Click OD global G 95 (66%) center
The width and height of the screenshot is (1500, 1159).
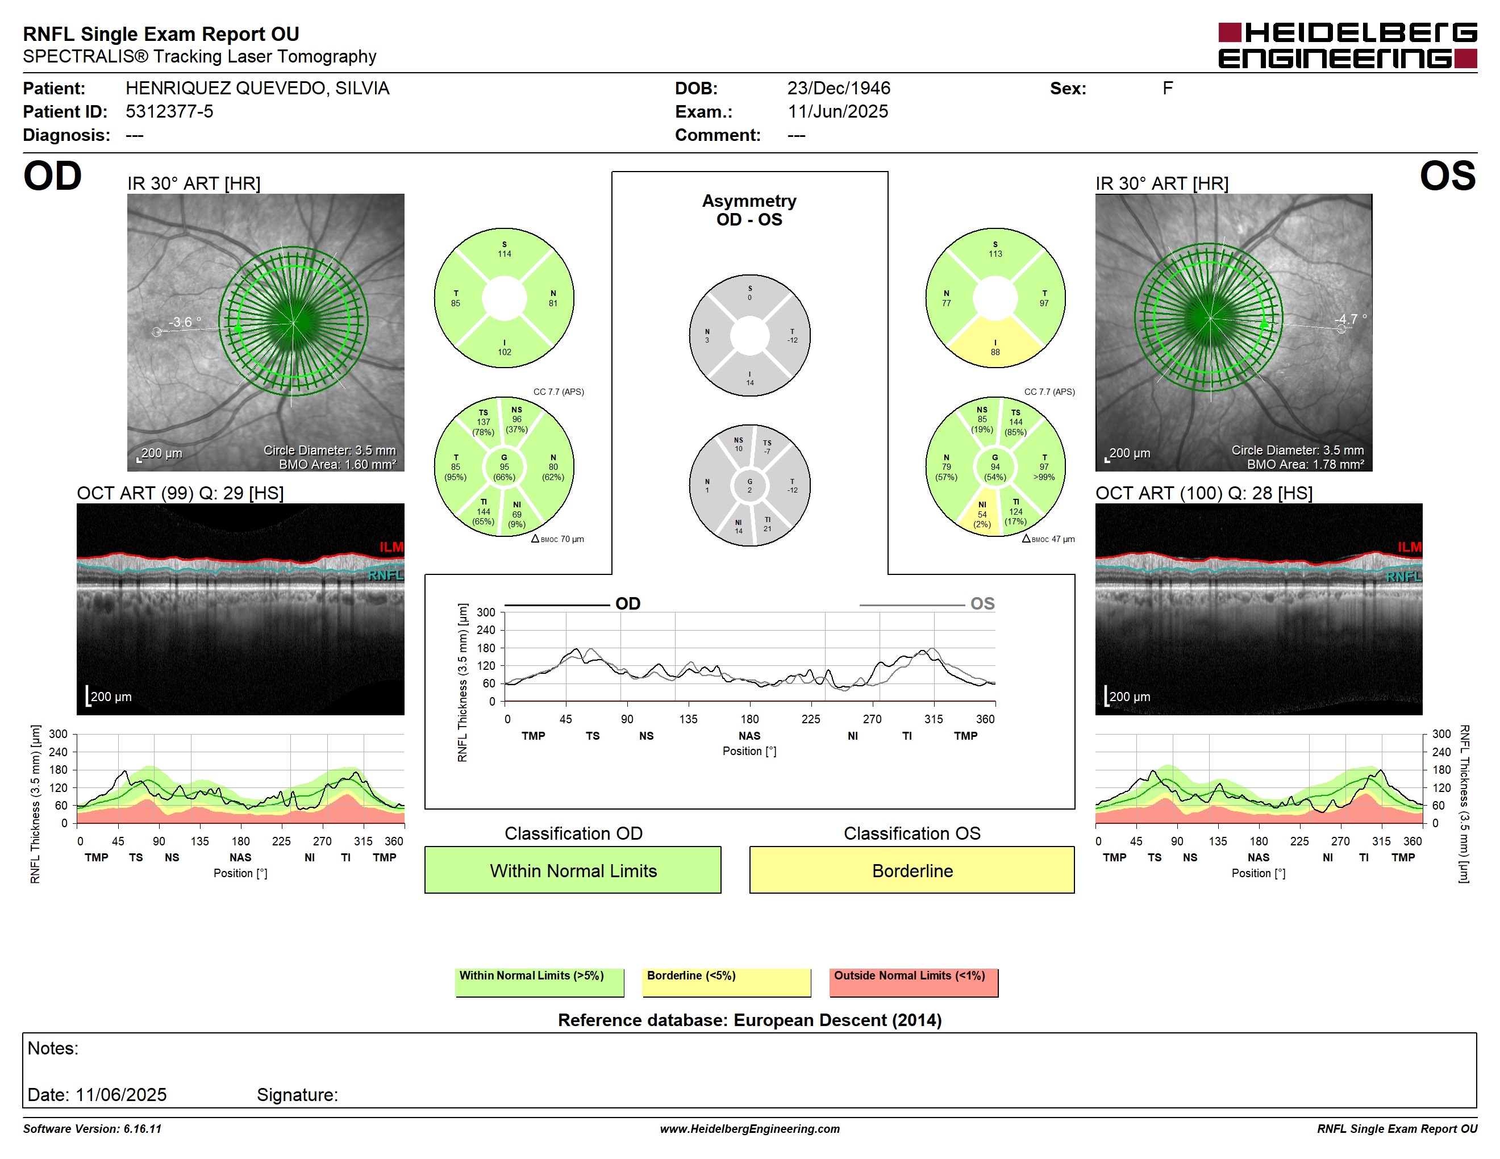[x=504, y=467]
